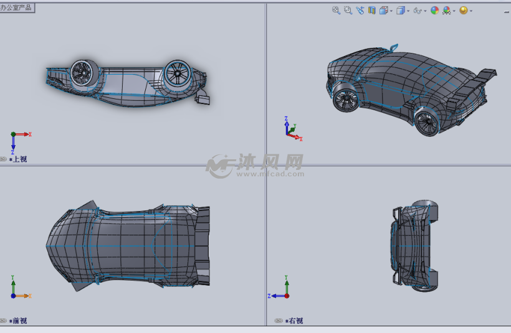The width and height of the screenshot is (511, 333).
Task: Select the Zoom to Area tool
Action: click(x=348, y=10)
